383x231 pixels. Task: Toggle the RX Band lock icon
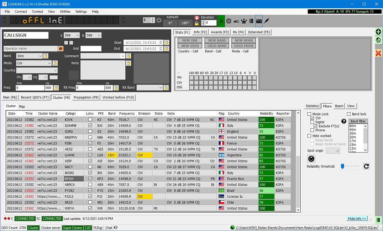(x=166, y=88)
